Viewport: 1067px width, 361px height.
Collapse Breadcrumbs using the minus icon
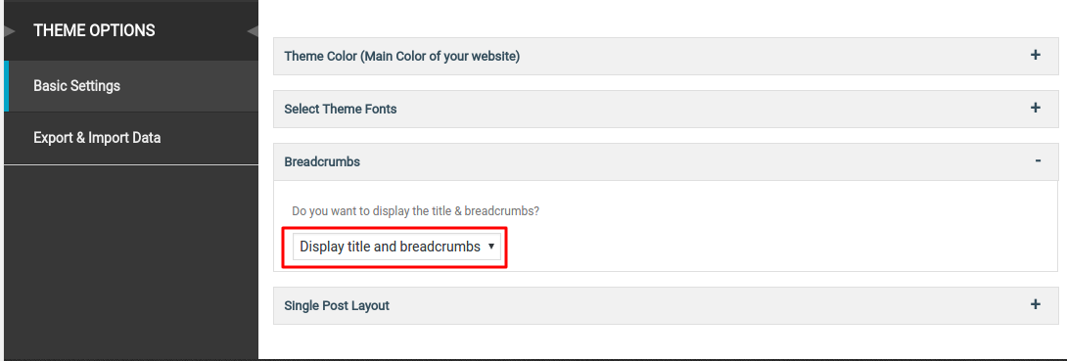(1038, 160)
